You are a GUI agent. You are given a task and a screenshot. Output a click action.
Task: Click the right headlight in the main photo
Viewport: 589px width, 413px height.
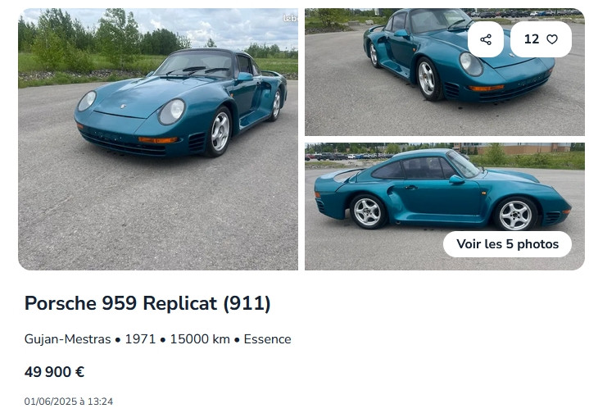171,111
